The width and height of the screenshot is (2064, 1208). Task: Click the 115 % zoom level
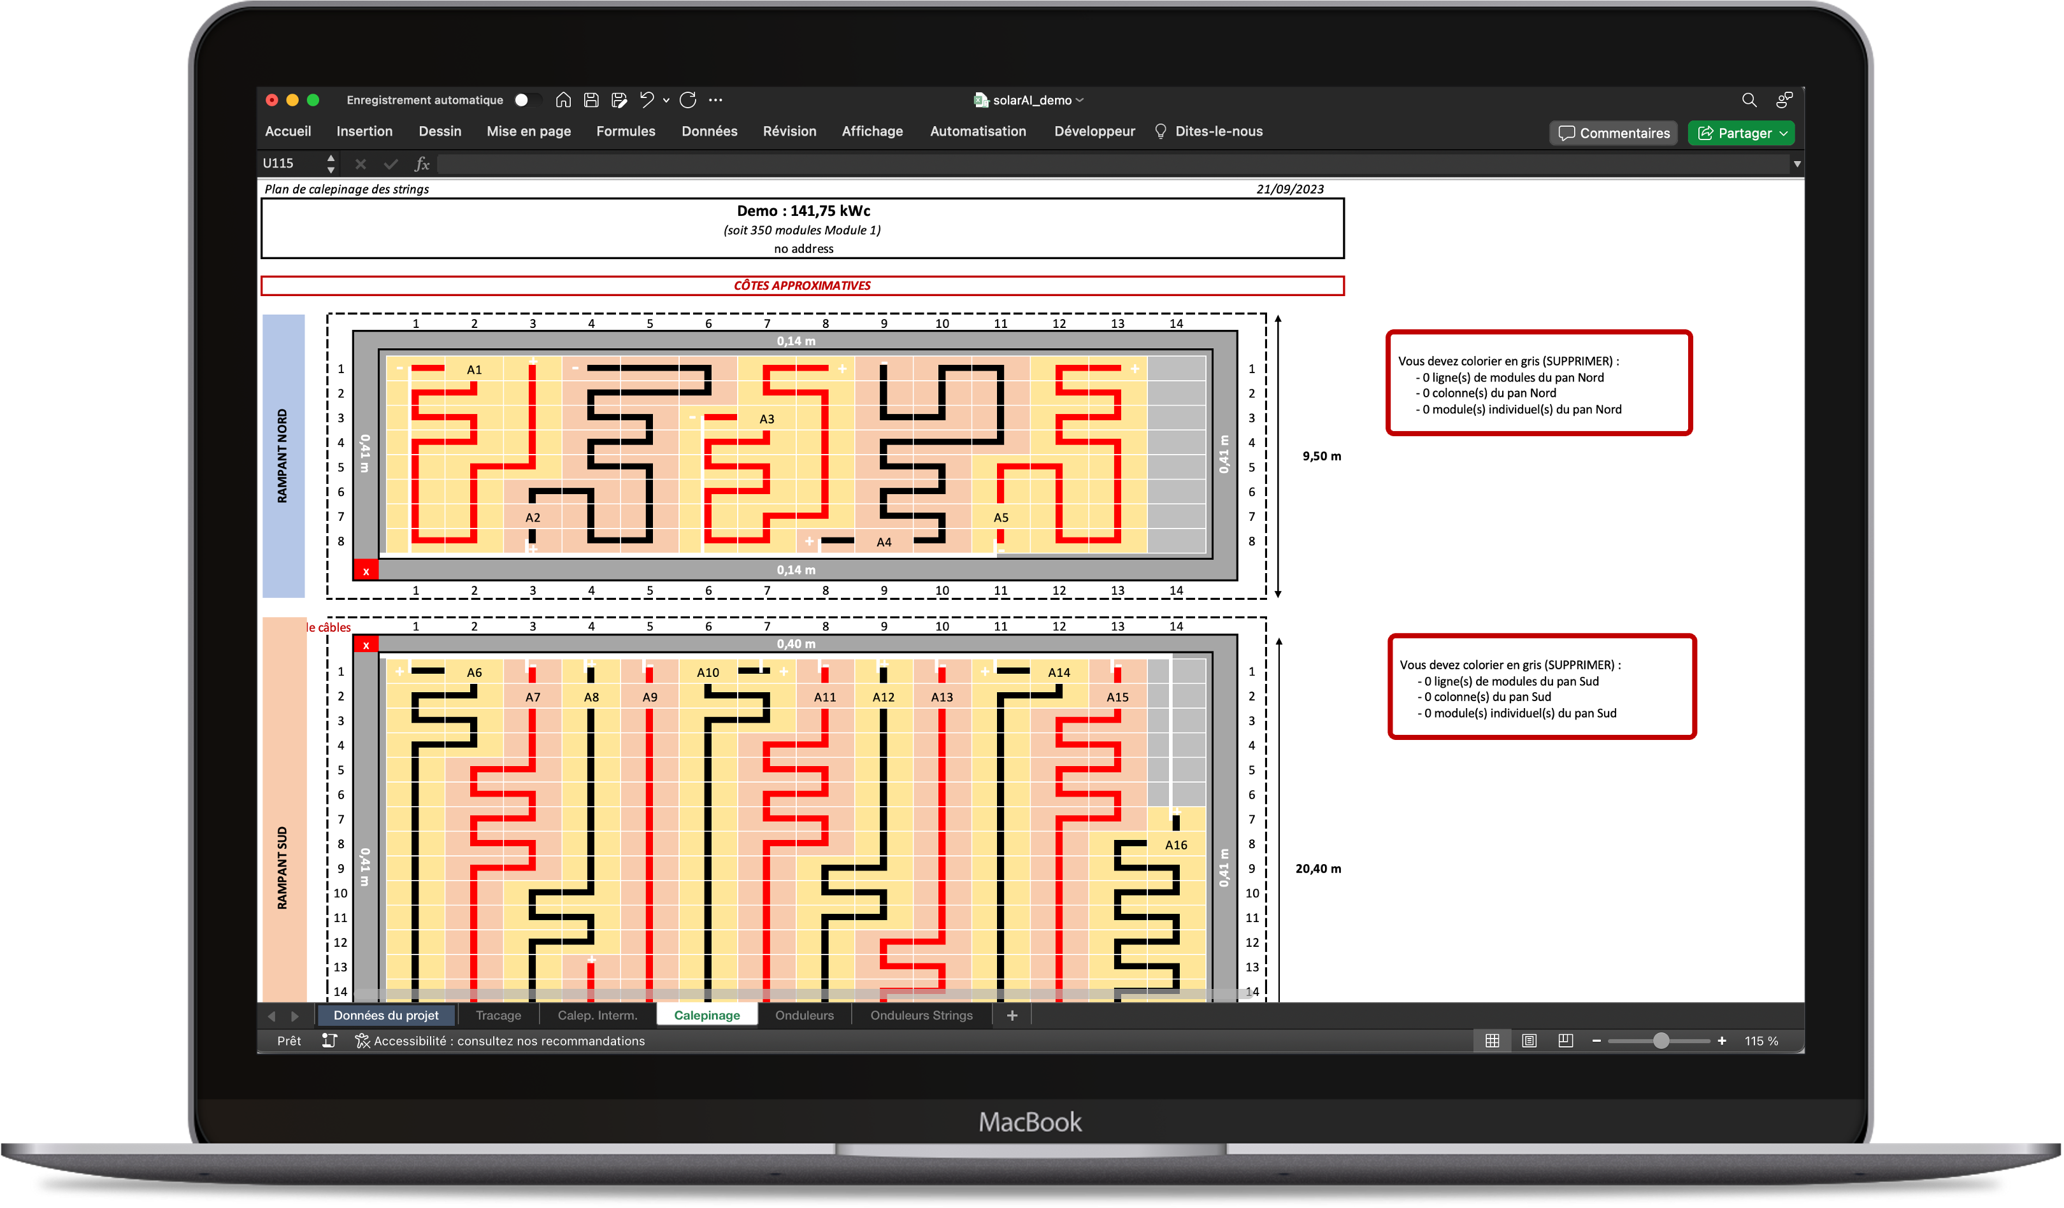point(1761,1041)
